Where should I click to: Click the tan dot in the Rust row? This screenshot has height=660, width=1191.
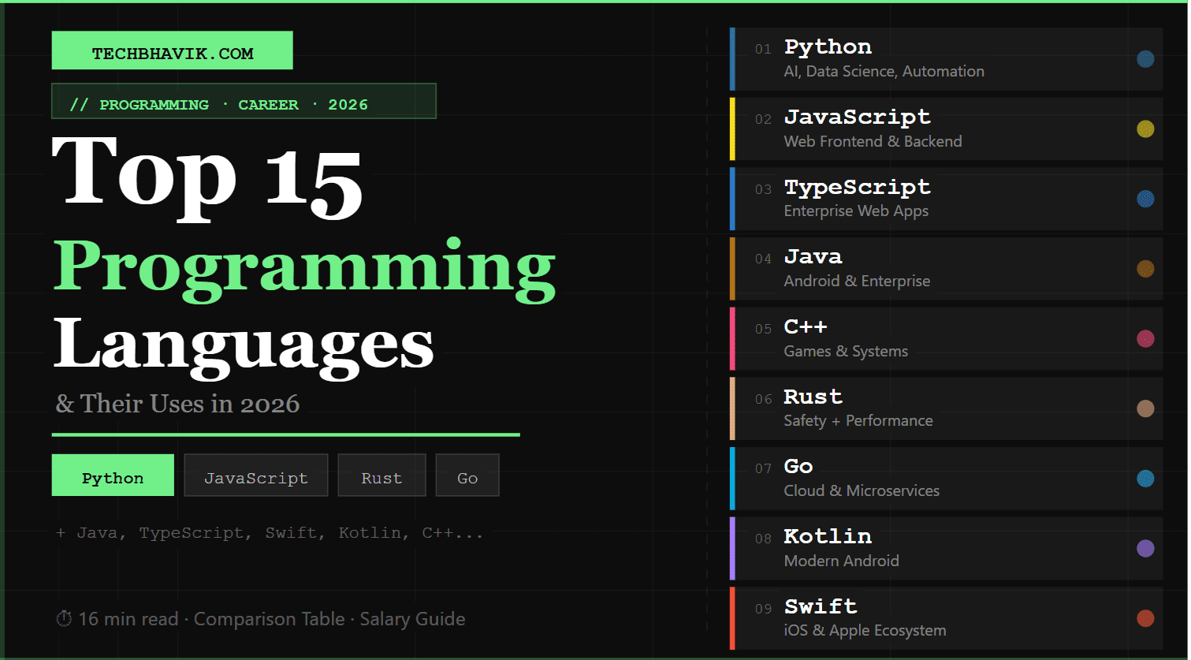click(x=1145, y=408)
